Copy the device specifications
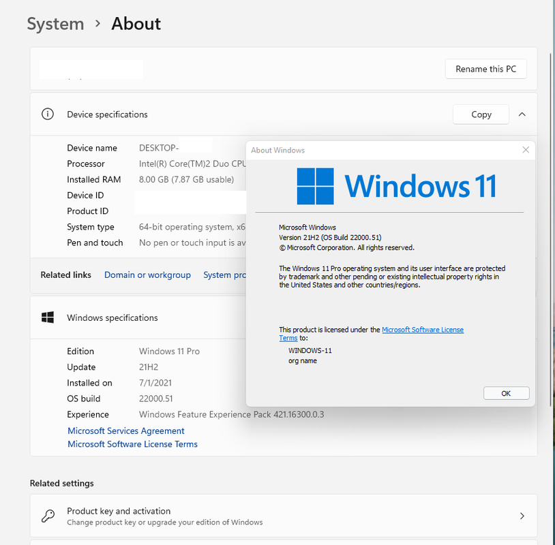This screenshot has width=555, height=545. pos(481,114)
